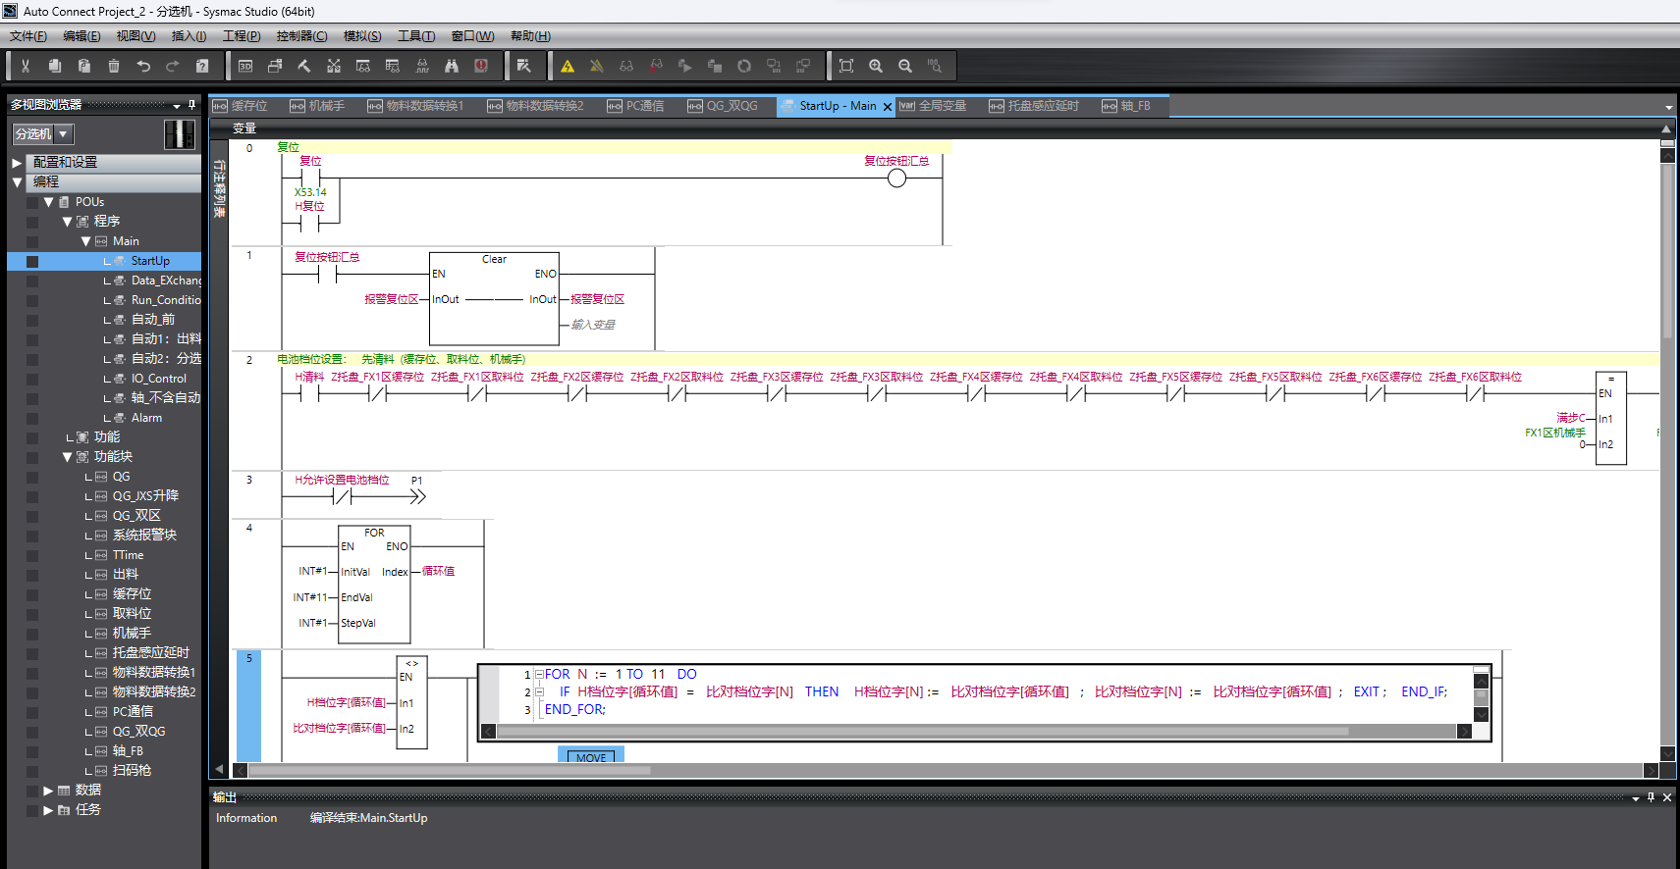Image resolution: width=1680 pixels, height=869 pixels.
Task: Open the 模拟(S) menu
Action: pos(362,36)
